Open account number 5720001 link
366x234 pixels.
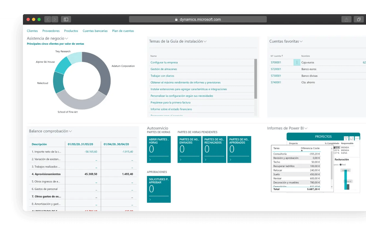[276, 69]
